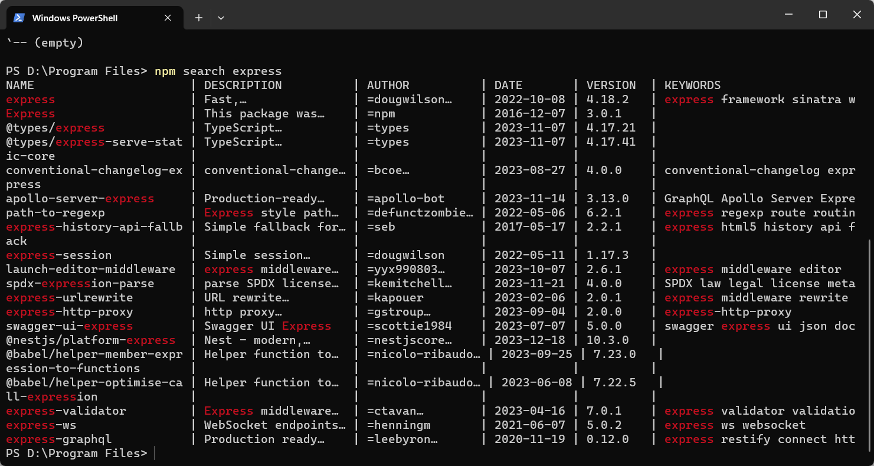
Task: Click the DESCRIPTION column header
Action: coord(243,86)
